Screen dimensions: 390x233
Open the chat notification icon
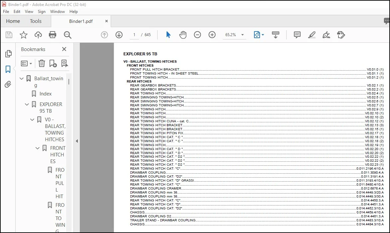coord(387,21)
